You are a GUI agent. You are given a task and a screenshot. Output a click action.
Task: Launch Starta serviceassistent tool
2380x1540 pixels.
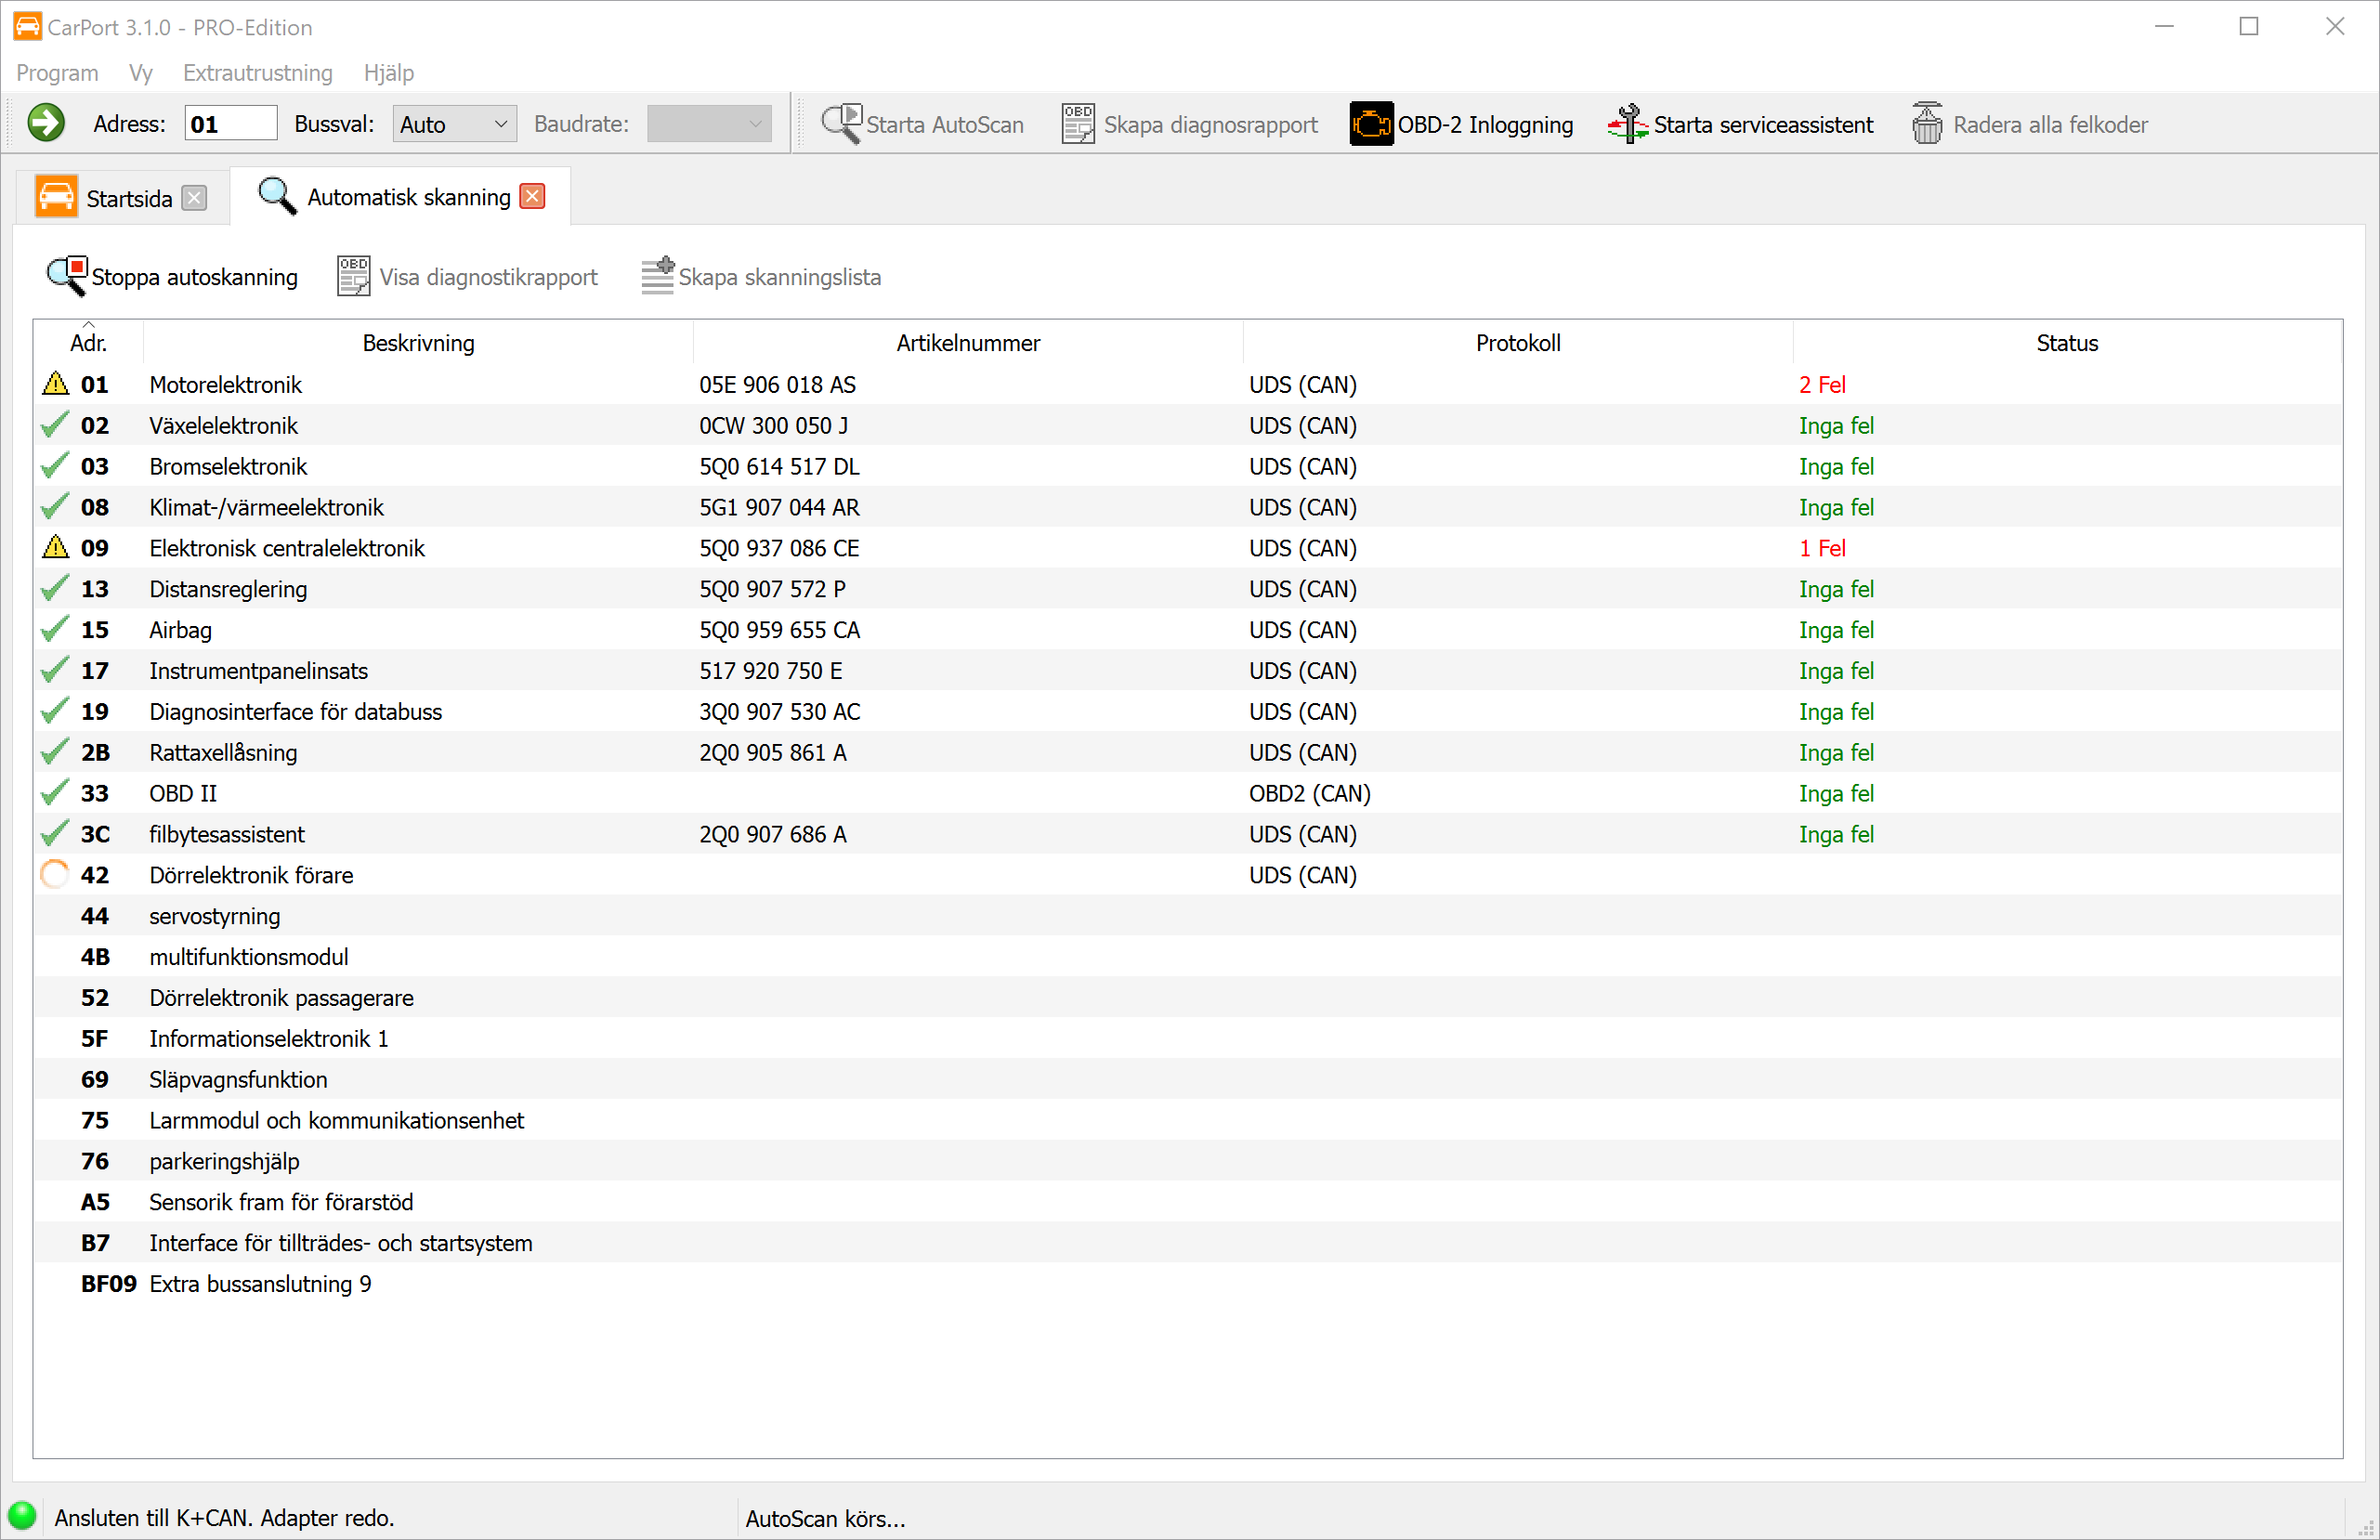tap(1741, 125)
